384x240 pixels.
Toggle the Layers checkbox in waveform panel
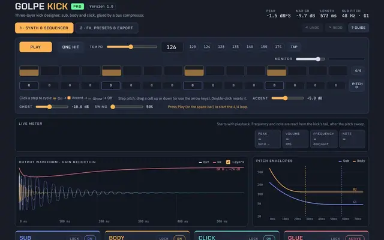coord(228,162)
